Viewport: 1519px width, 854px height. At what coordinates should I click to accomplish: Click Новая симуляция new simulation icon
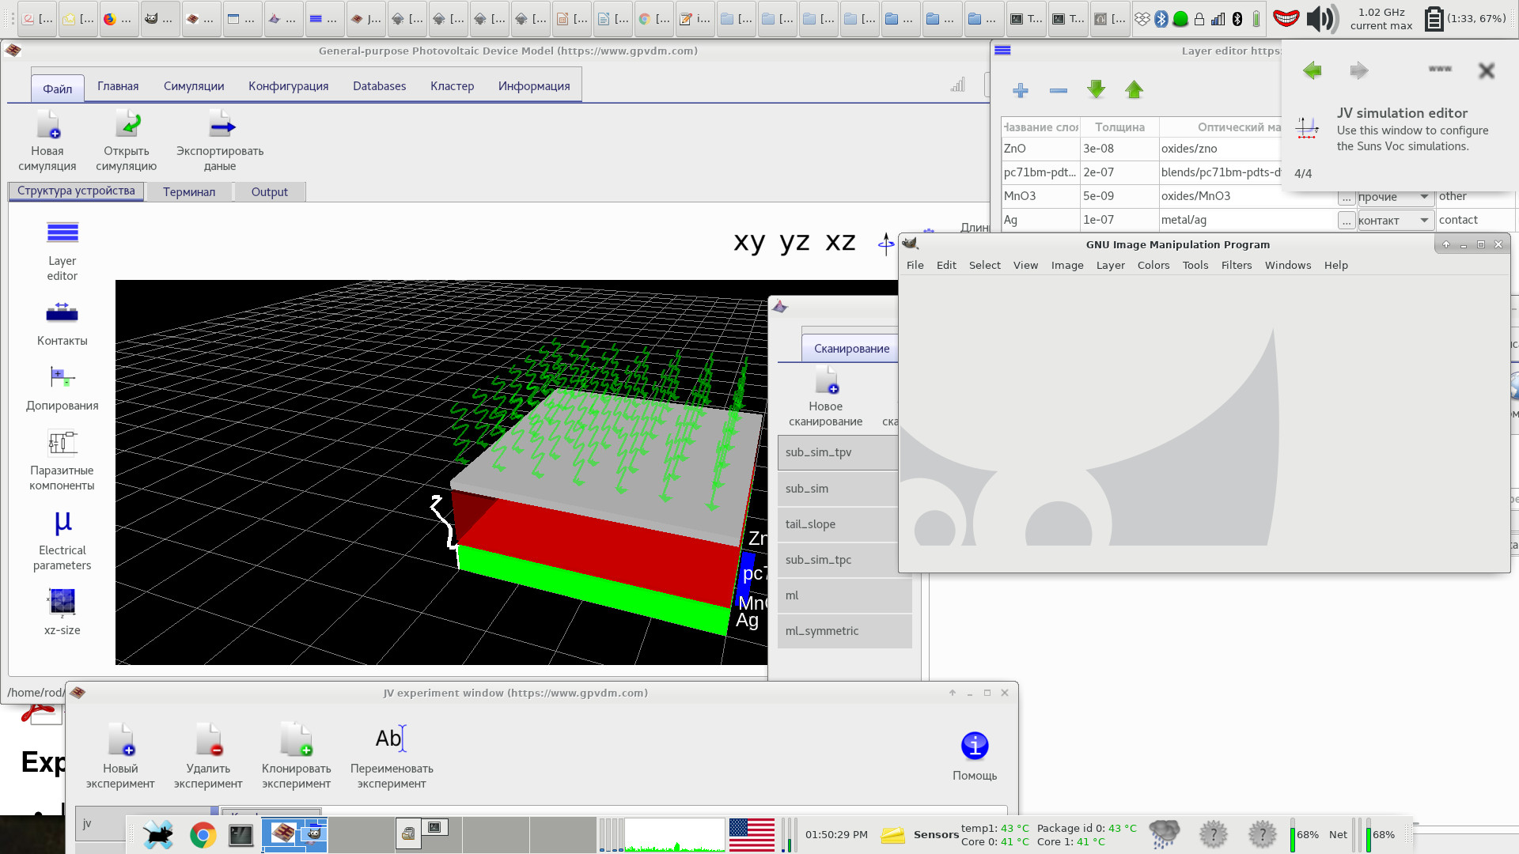[47, 125]
